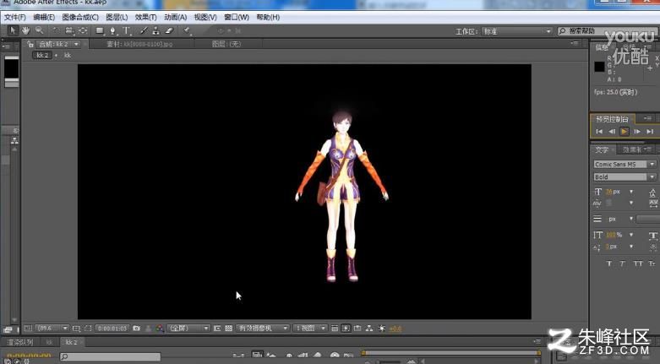The image size is (660, 364).
Task: Open the resolution (全屏) dropdown
Action: (188, 329)
